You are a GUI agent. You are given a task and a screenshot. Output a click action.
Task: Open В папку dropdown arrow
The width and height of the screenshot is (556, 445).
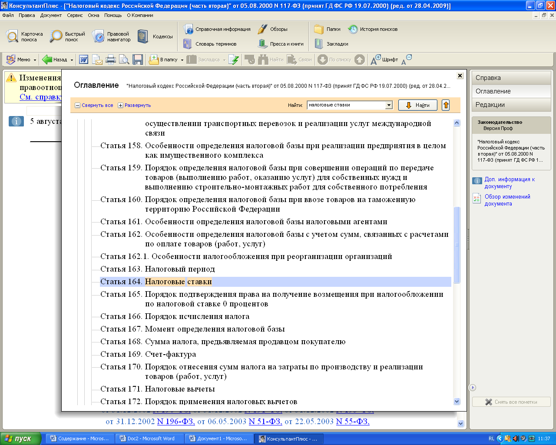(181, 60)
